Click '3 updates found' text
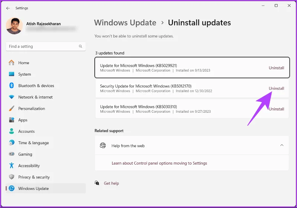297x208 pixels. click(110, 53)
